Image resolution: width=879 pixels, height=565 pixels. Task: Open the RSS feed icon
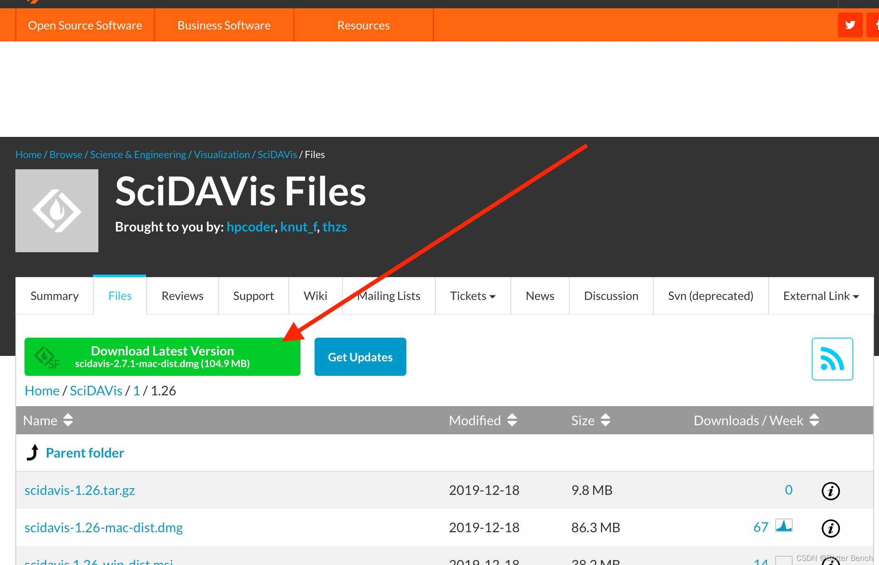[x=832, y=359]
